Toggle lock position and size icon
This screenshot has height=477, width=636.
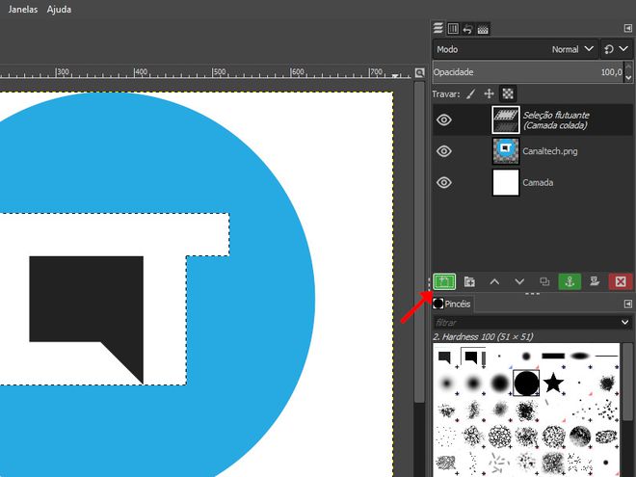tap(490, 94)
